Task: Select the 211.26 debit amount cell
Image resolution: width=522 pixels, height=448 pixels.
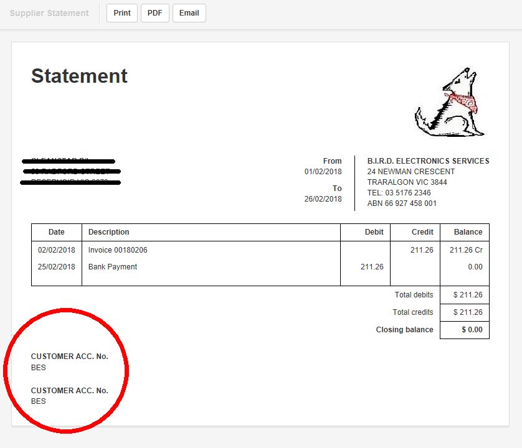Action: [372, 267]
